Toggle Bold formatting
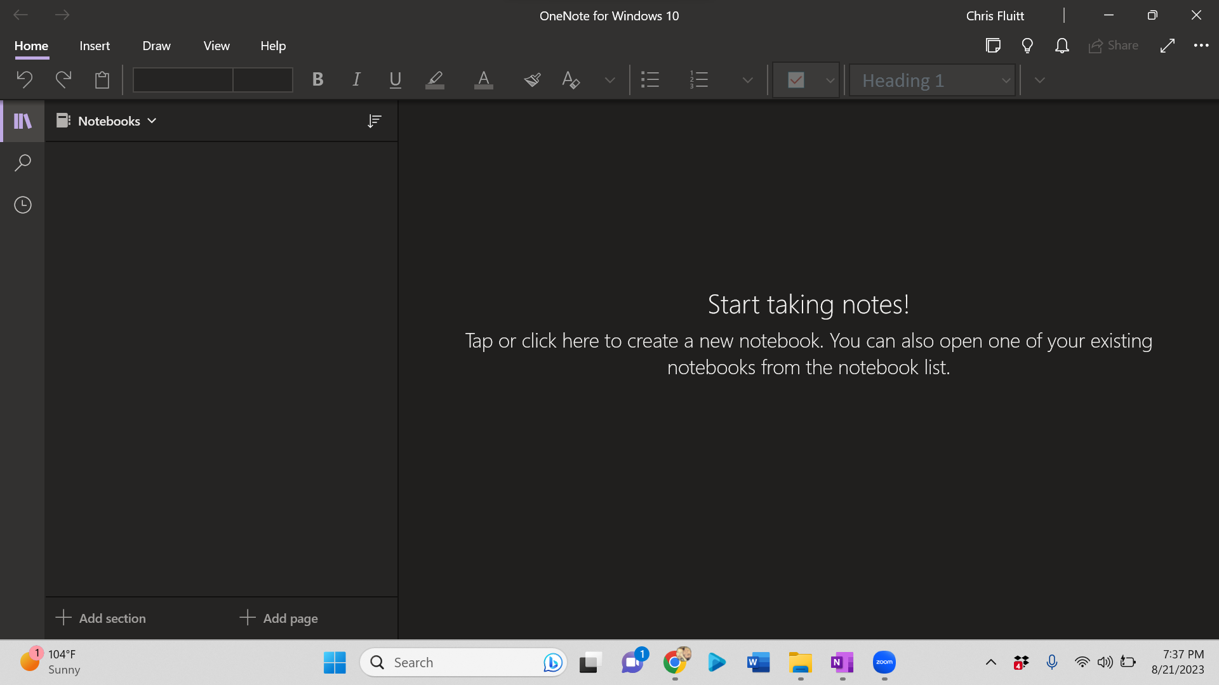1219x685 pixels. click(317, 80)
